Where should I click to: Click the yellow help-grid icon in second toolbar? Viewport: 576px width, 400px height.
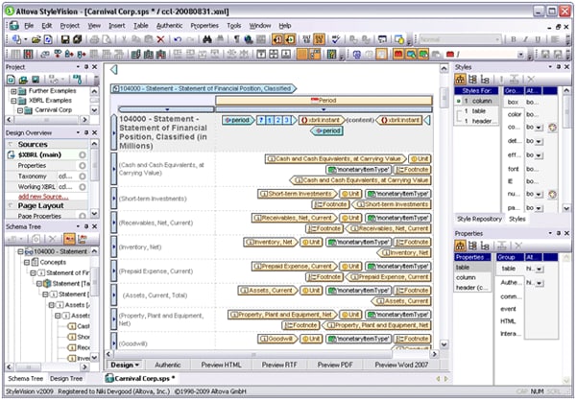pyautogui.click(x=332, y=55)
